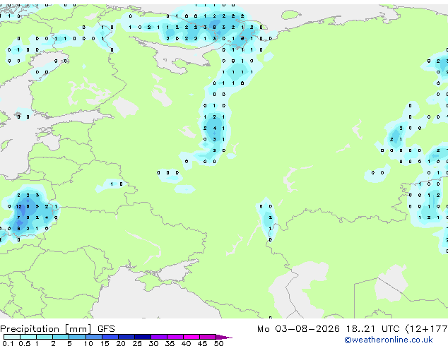The width and height of the screenshot is (448, 346).
Task: Click the Precipitation [mm] GFS title
Action: click(x=57, y=329)
